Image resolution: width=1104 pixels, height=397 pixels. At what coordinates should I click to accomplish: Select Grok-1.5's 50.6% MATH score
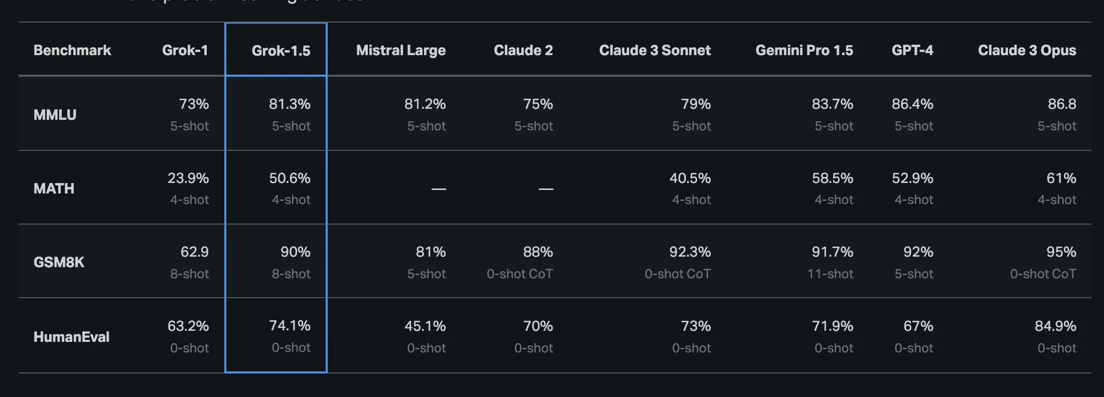[x=289, y=178]
